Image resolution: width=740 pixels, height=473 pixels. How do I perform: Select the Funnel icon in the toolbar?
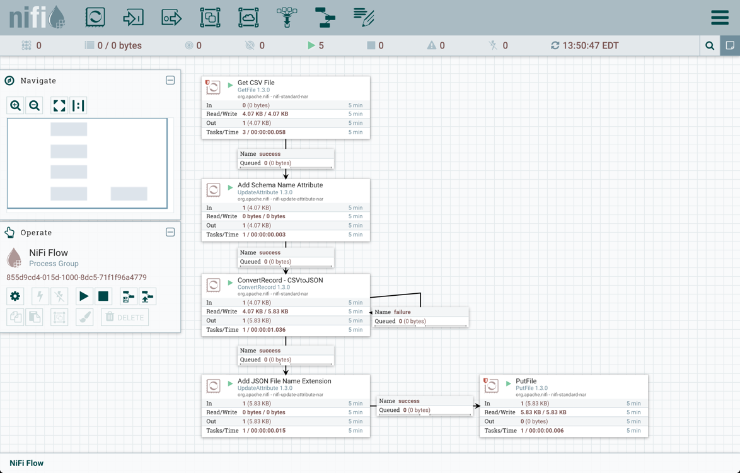287,17
